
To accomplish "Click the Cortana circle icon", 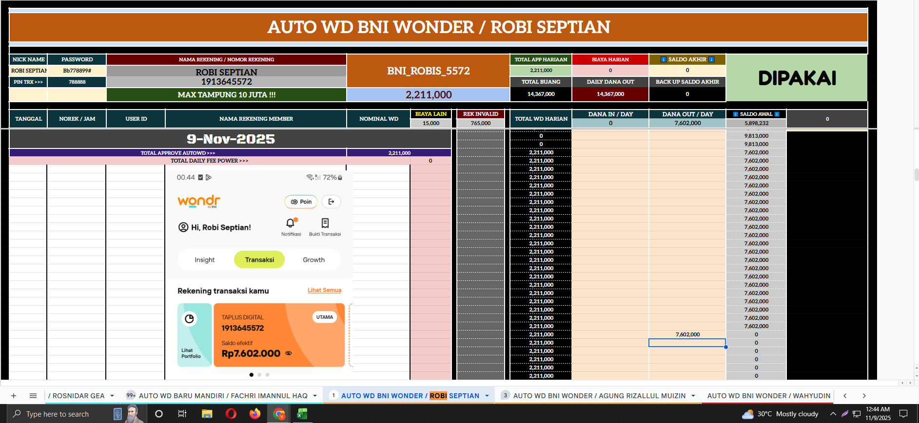I will tap(158, 414).
